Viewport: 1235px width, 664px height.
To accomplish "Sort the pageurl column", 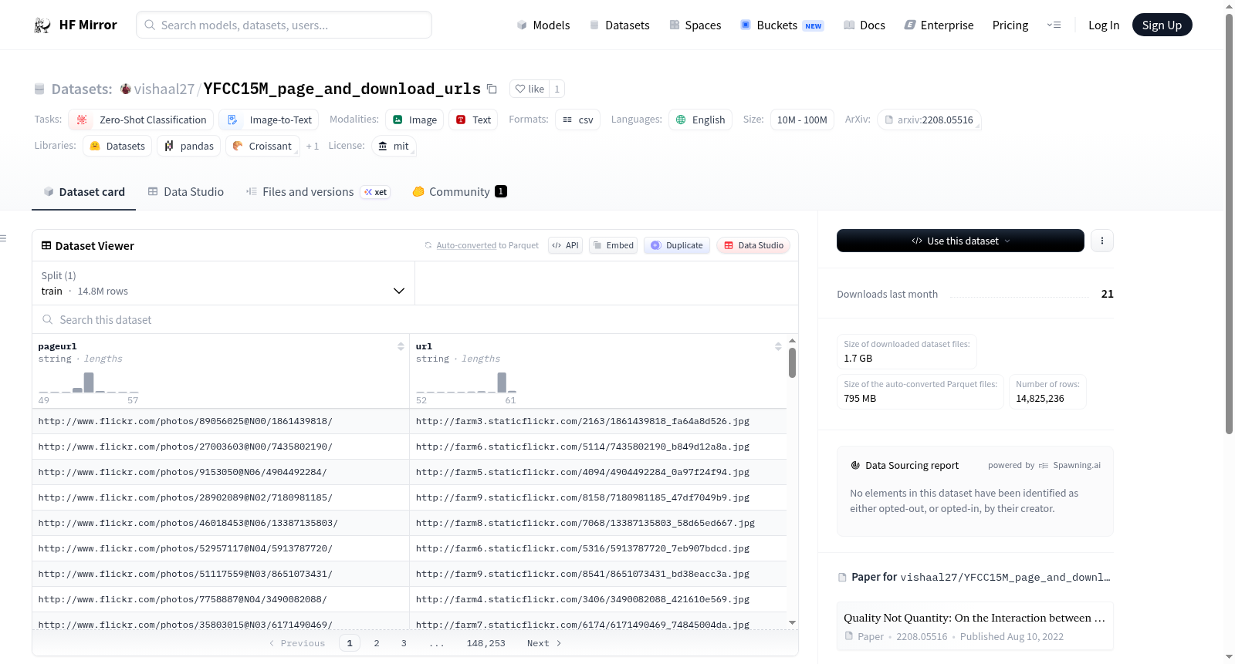I will 401,347.
